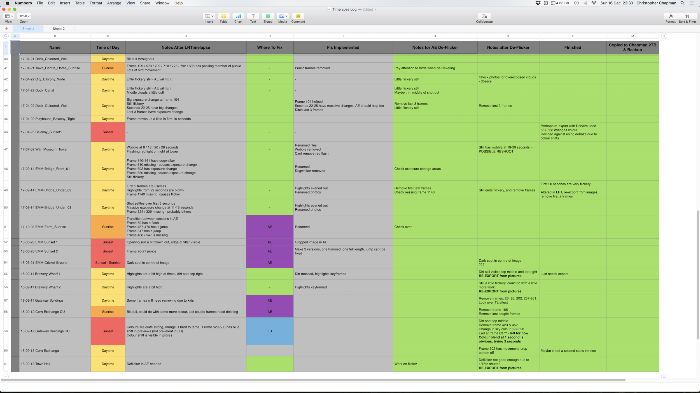
Task: Open the Insert toolbar dropdown
Action: click(209, 16)
